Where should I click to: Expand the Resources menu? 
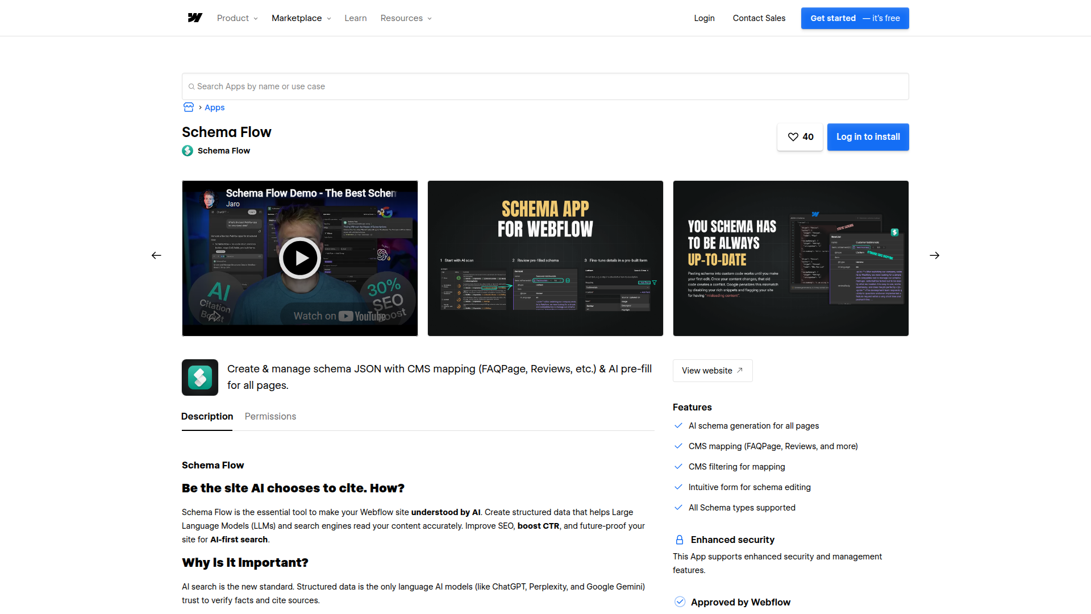coord(406,18)
